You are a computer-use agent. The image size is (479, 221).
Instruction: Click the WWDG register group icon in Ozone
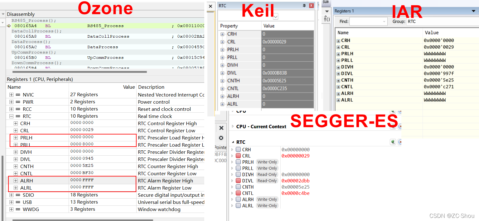pyautogui.click(x=18, y=209)
